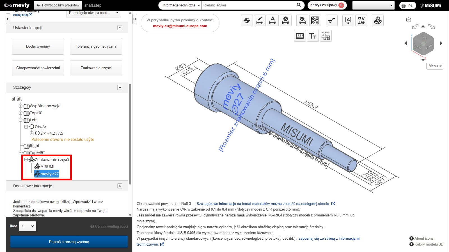Open the view cube Menu dropdown
The height and width of the screenshot is (252, 449).
pos(435,66)
